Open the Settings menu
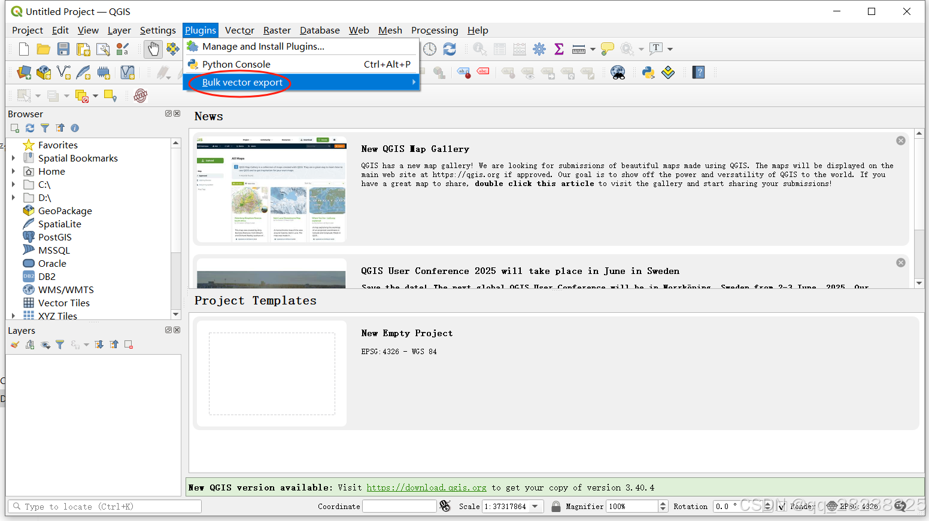 [157, 31]
